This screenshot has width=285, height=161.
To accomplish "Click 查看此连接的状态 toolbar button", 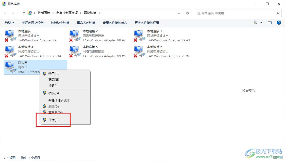I will (x=115, y=23).
